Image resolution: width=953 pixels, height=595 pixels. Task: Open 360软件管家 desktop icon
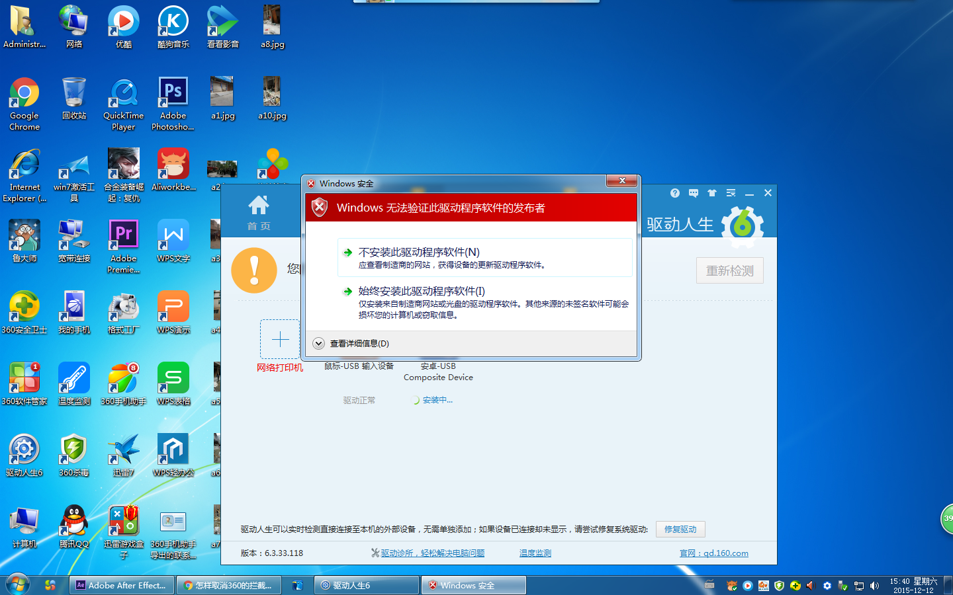pyautogui.click(x=24, y=384)
